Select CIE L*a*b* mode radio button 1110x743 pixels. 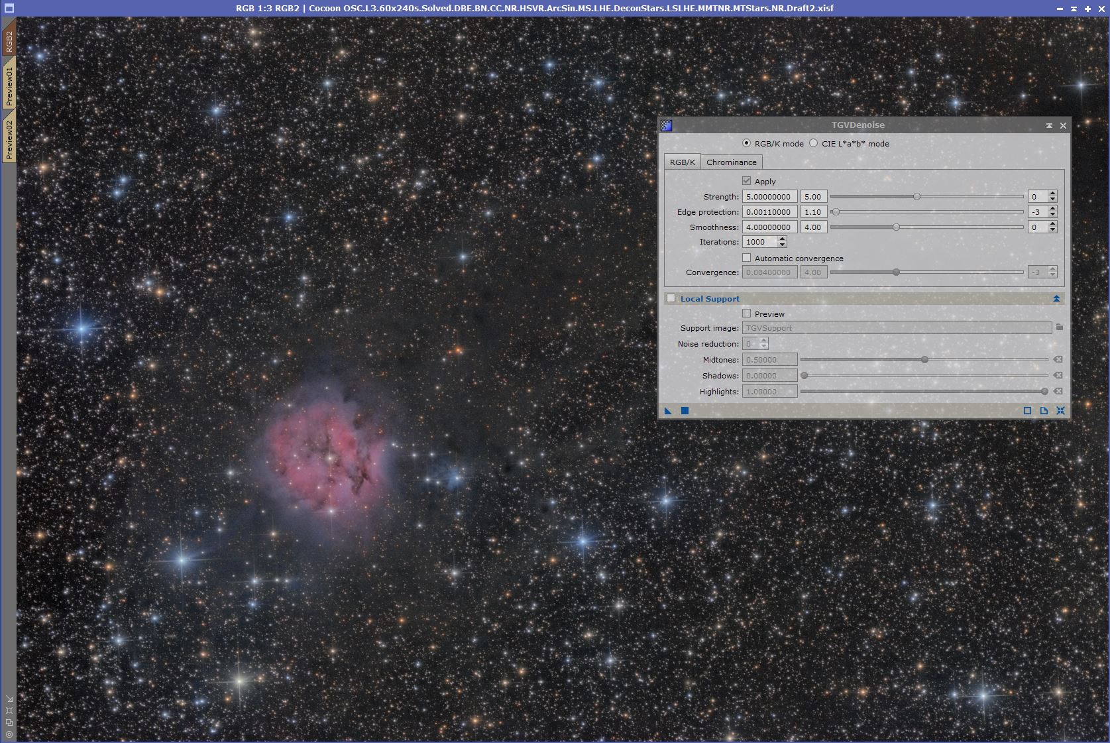tap(814, 143)
